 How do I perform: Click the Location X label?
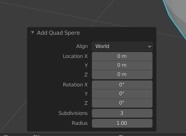click(75, 56)
